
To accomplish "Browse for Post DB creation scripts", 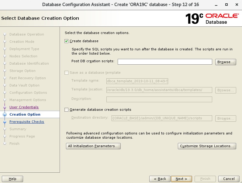I will click(x=226, y=62).
